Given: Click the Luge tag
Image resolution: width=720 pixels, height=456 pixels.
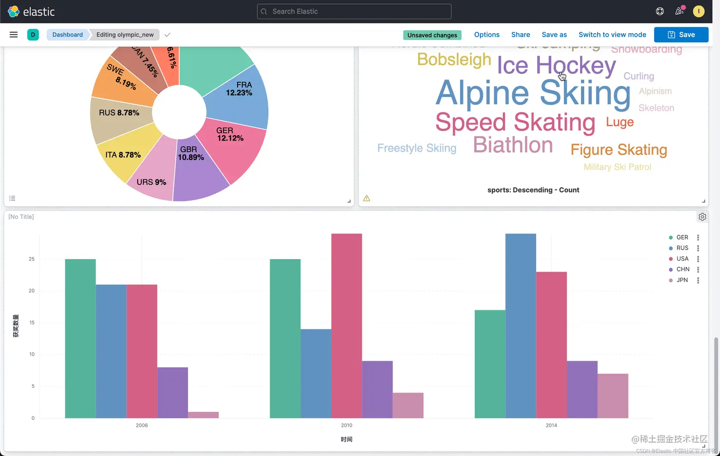Looking at the screenshot, I should coord(620,122).
